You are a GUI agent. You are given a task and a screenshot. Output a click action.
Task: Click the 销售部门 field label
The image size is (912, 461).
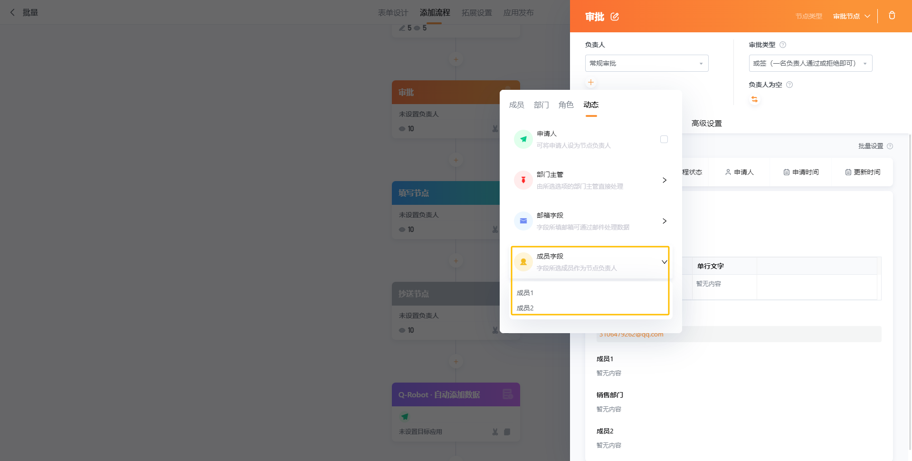610,395
